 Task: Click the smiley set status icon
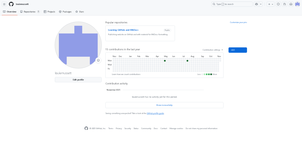98,60
